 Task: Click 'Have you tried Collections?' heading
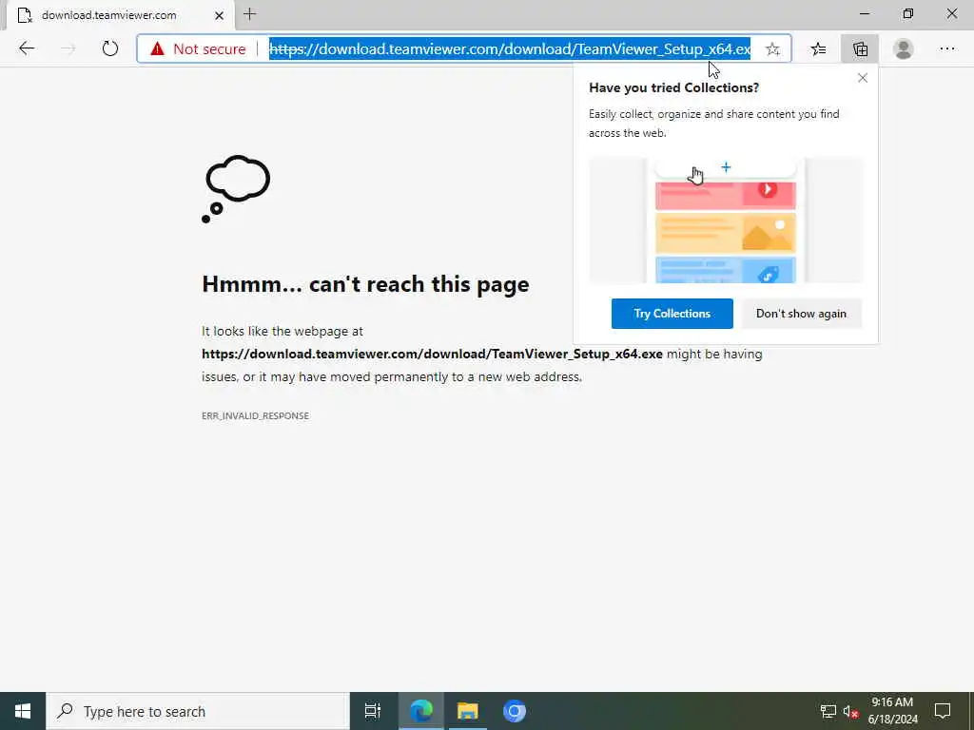tap(674, 87)
